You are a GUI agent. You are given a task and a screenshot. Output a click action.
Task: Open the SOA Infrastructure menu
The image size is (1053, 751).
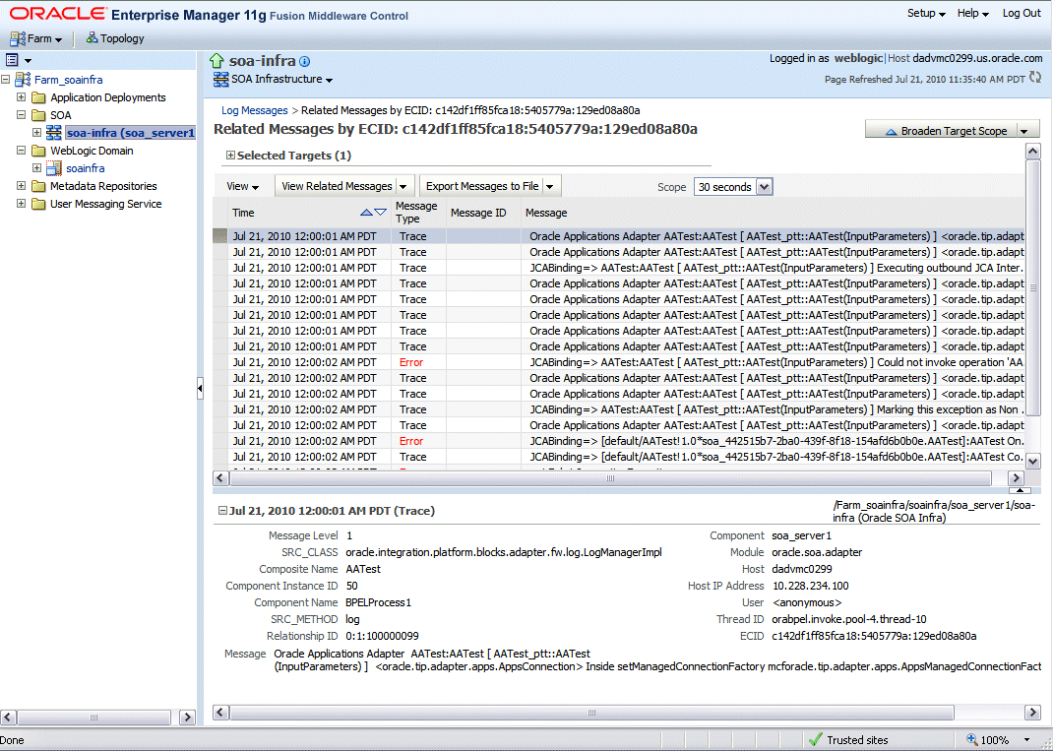coord(330,80)
